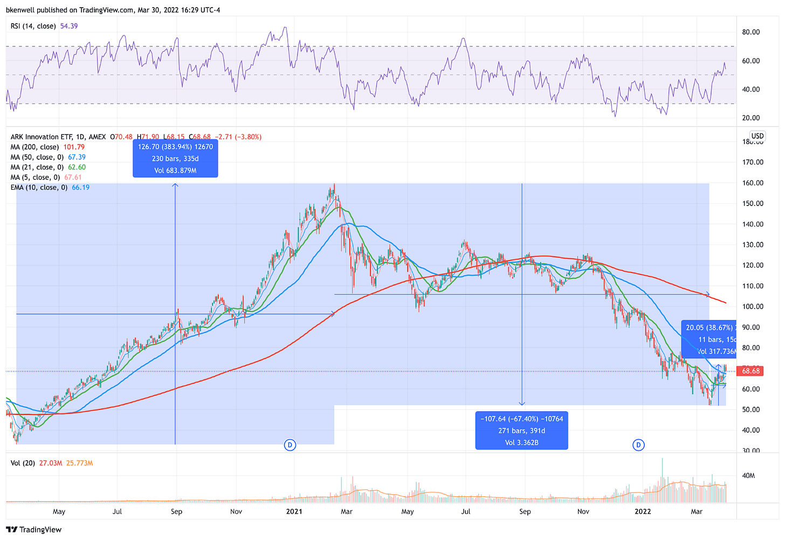This screenshot has width=785, height=540.
Task: Click 'Vol 683.879M' in measurement box
Action: click(x=175, y=170)
